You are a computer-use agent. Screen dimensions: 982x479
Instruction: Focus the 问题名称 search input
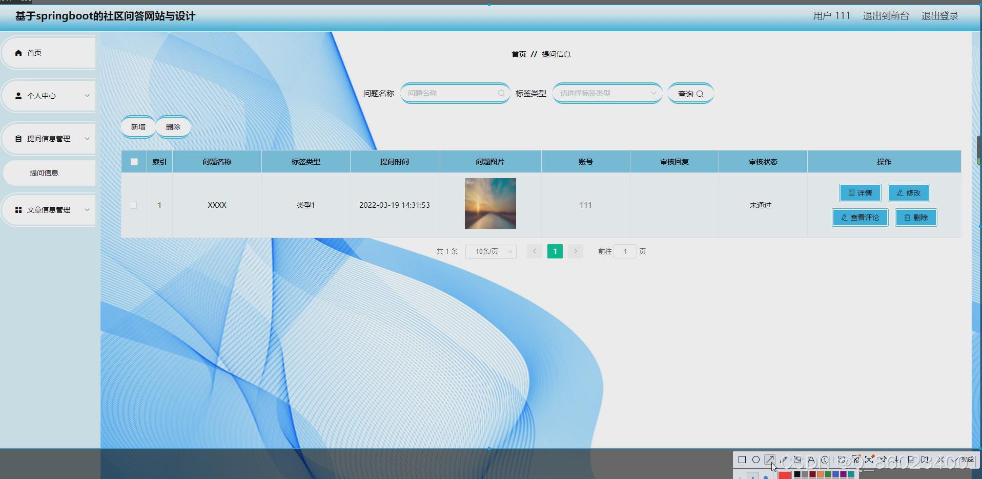pyautogui.click(x=455, y=93)
